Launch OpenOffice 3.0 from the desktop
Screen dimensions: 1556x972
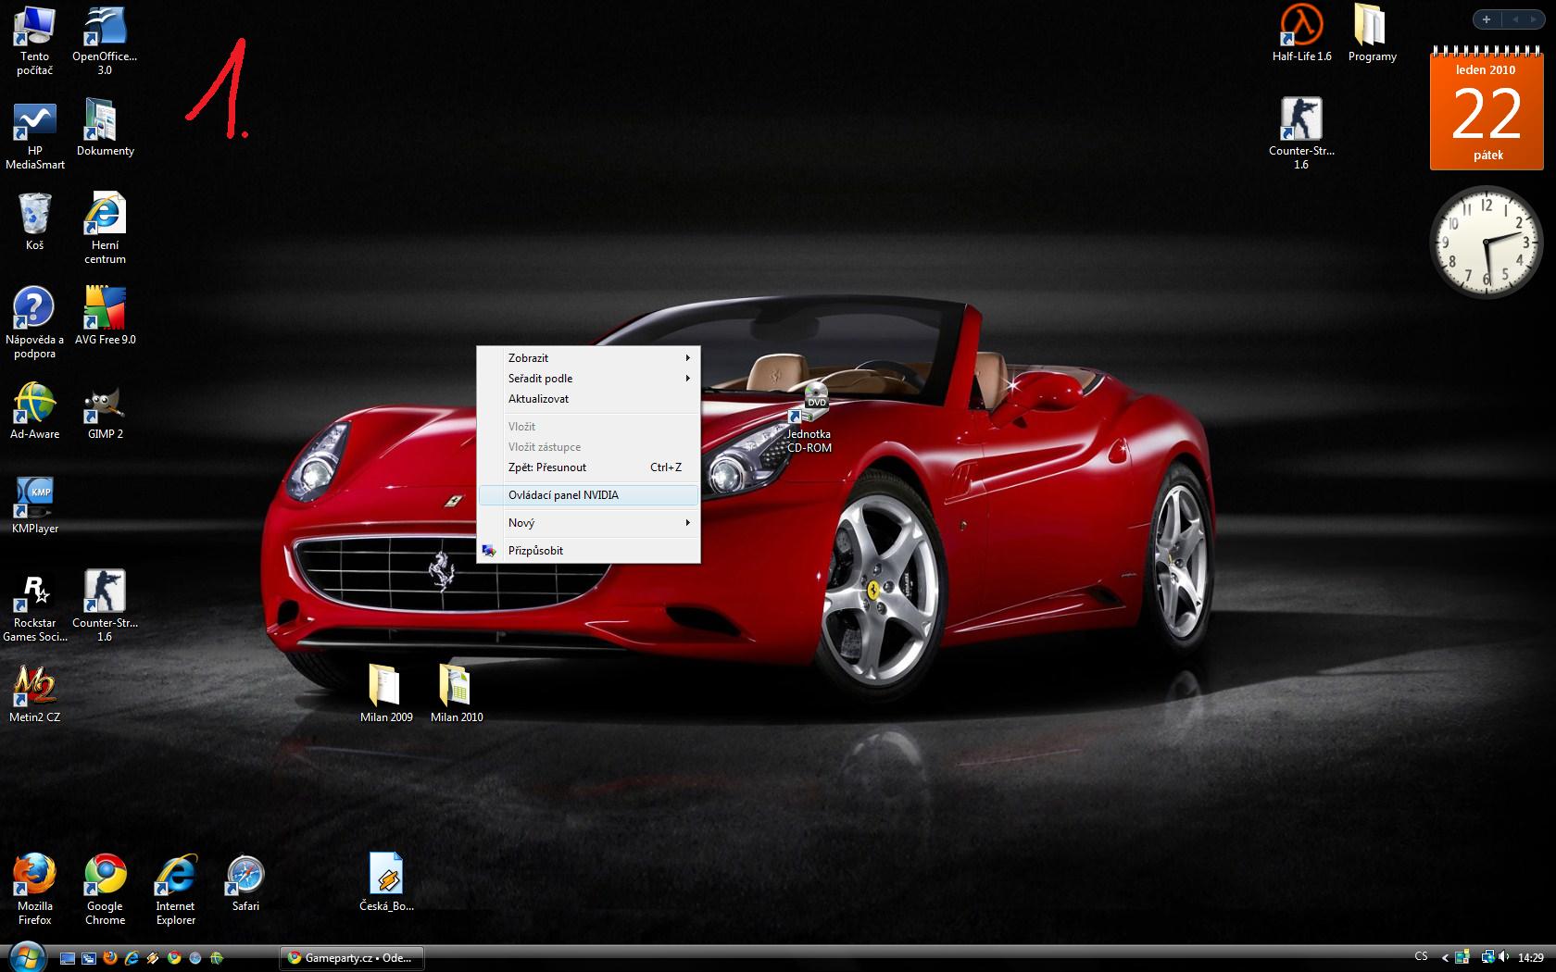tap(105, 40)
